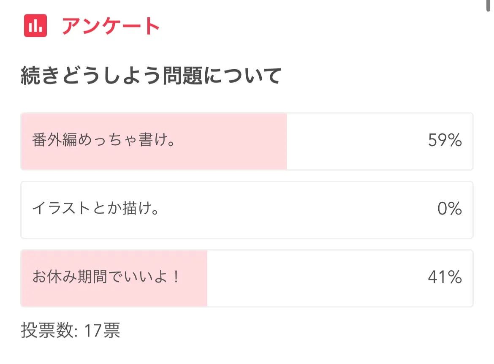Viewport: 494px width, 364px height.
Task: Click the question heading 続きどうしよう問題について
Action: [151, 76]
